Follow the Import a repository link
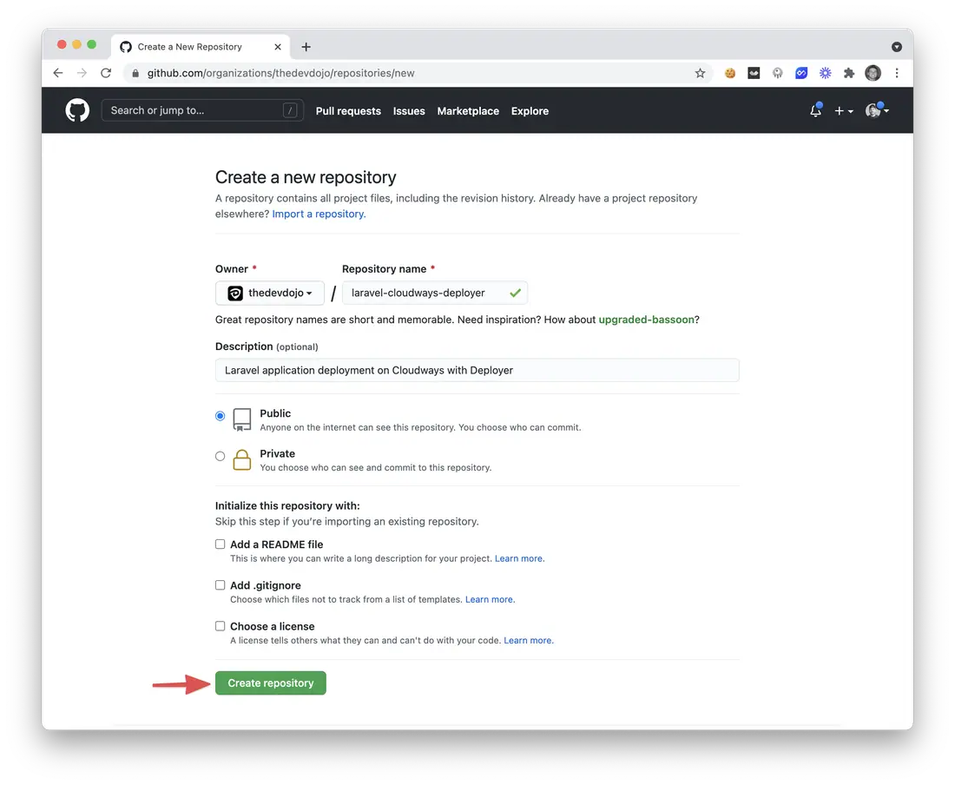Viewport: 955px width, 785px height. [x=319, y=214]
